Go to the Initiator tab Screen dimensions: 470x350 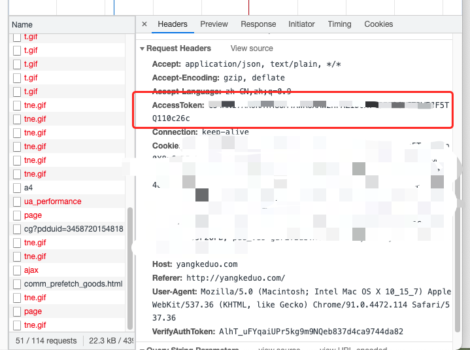click(301, 24)
